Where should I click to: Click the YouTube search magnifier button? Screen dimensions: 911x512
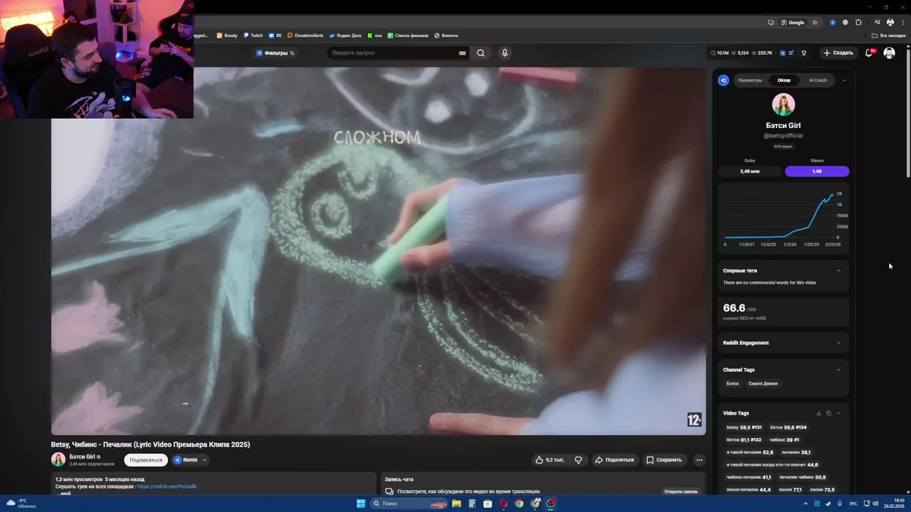pos(481,53)
